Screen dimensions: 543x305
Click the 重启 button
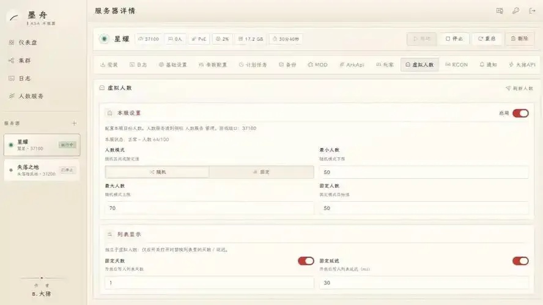point(487,38)
